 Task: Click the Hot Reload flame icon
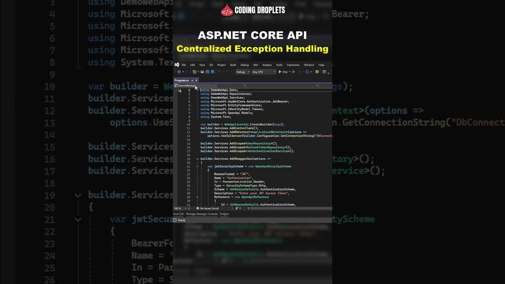click(299, 72)
